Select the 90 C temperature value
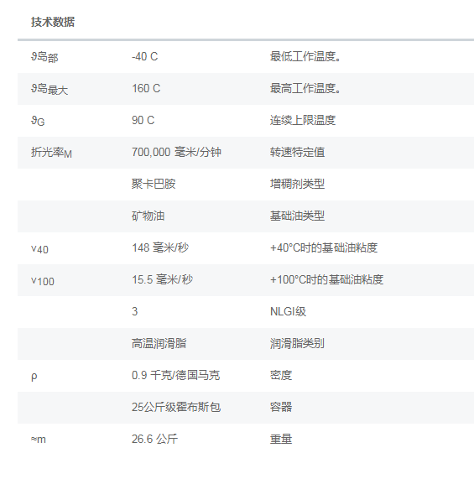 coord(143,120)
